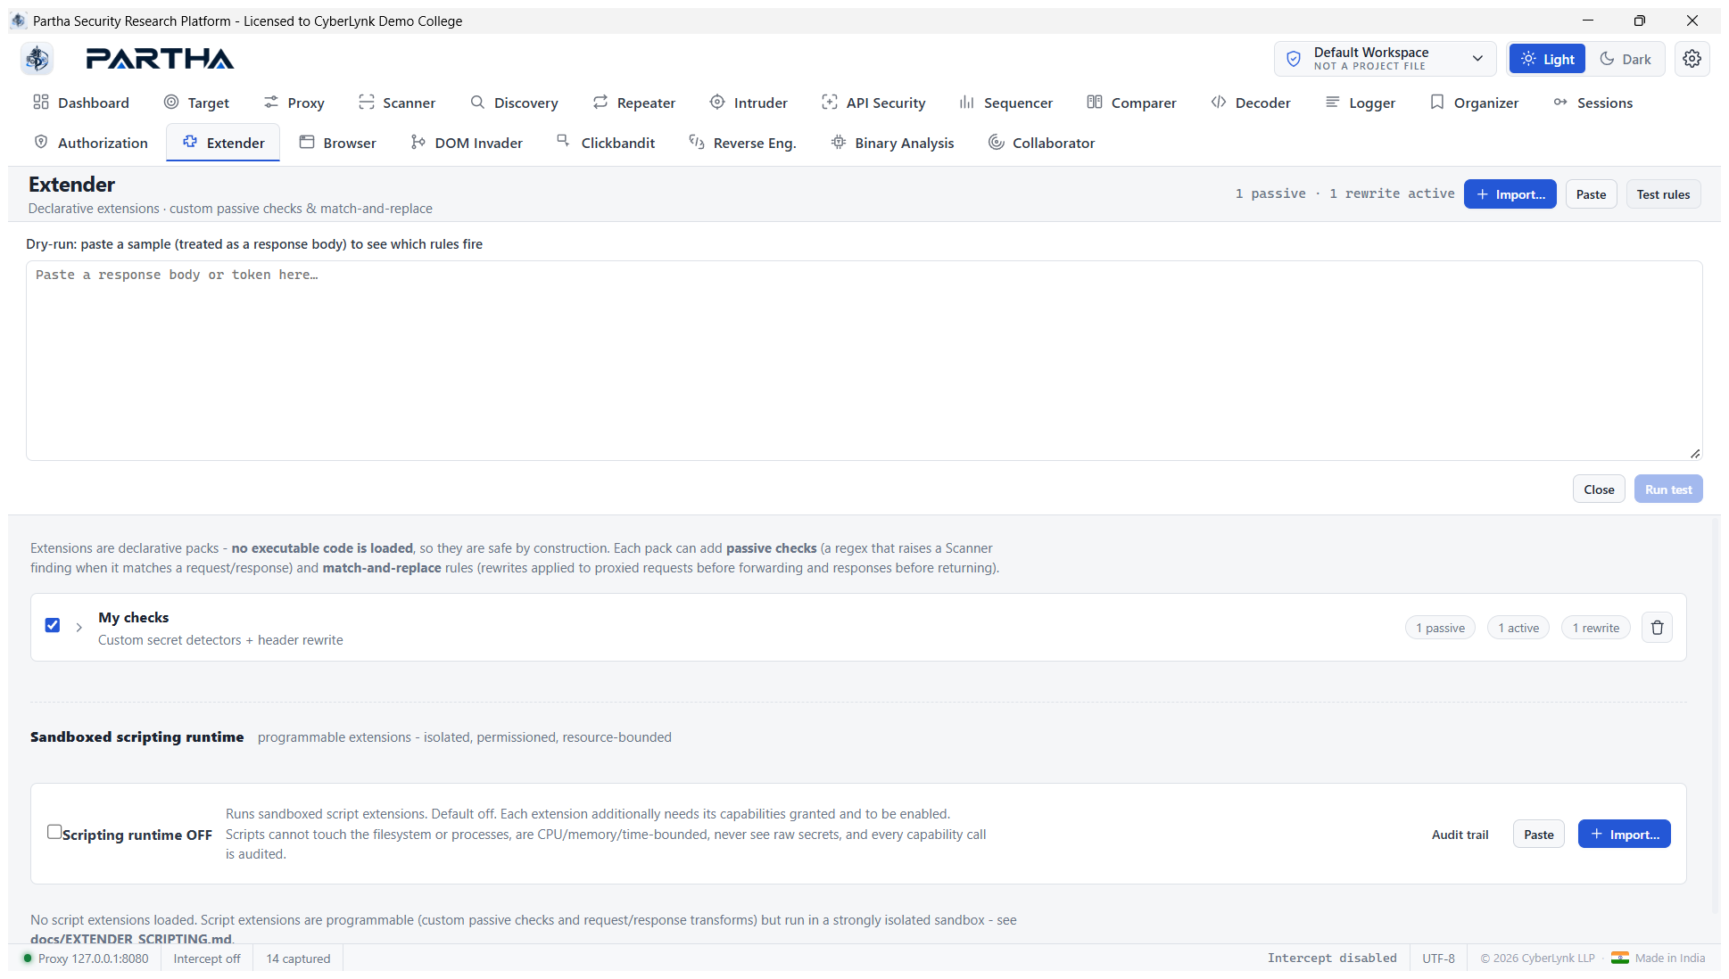The image size is (1729, 979).
Task: Click Import button in Extender header
Action: [1510, 194]
